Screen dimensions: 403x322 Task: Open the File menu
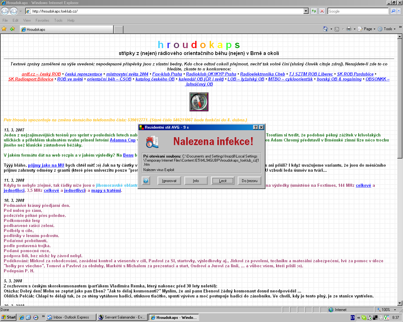pos(5,20)
